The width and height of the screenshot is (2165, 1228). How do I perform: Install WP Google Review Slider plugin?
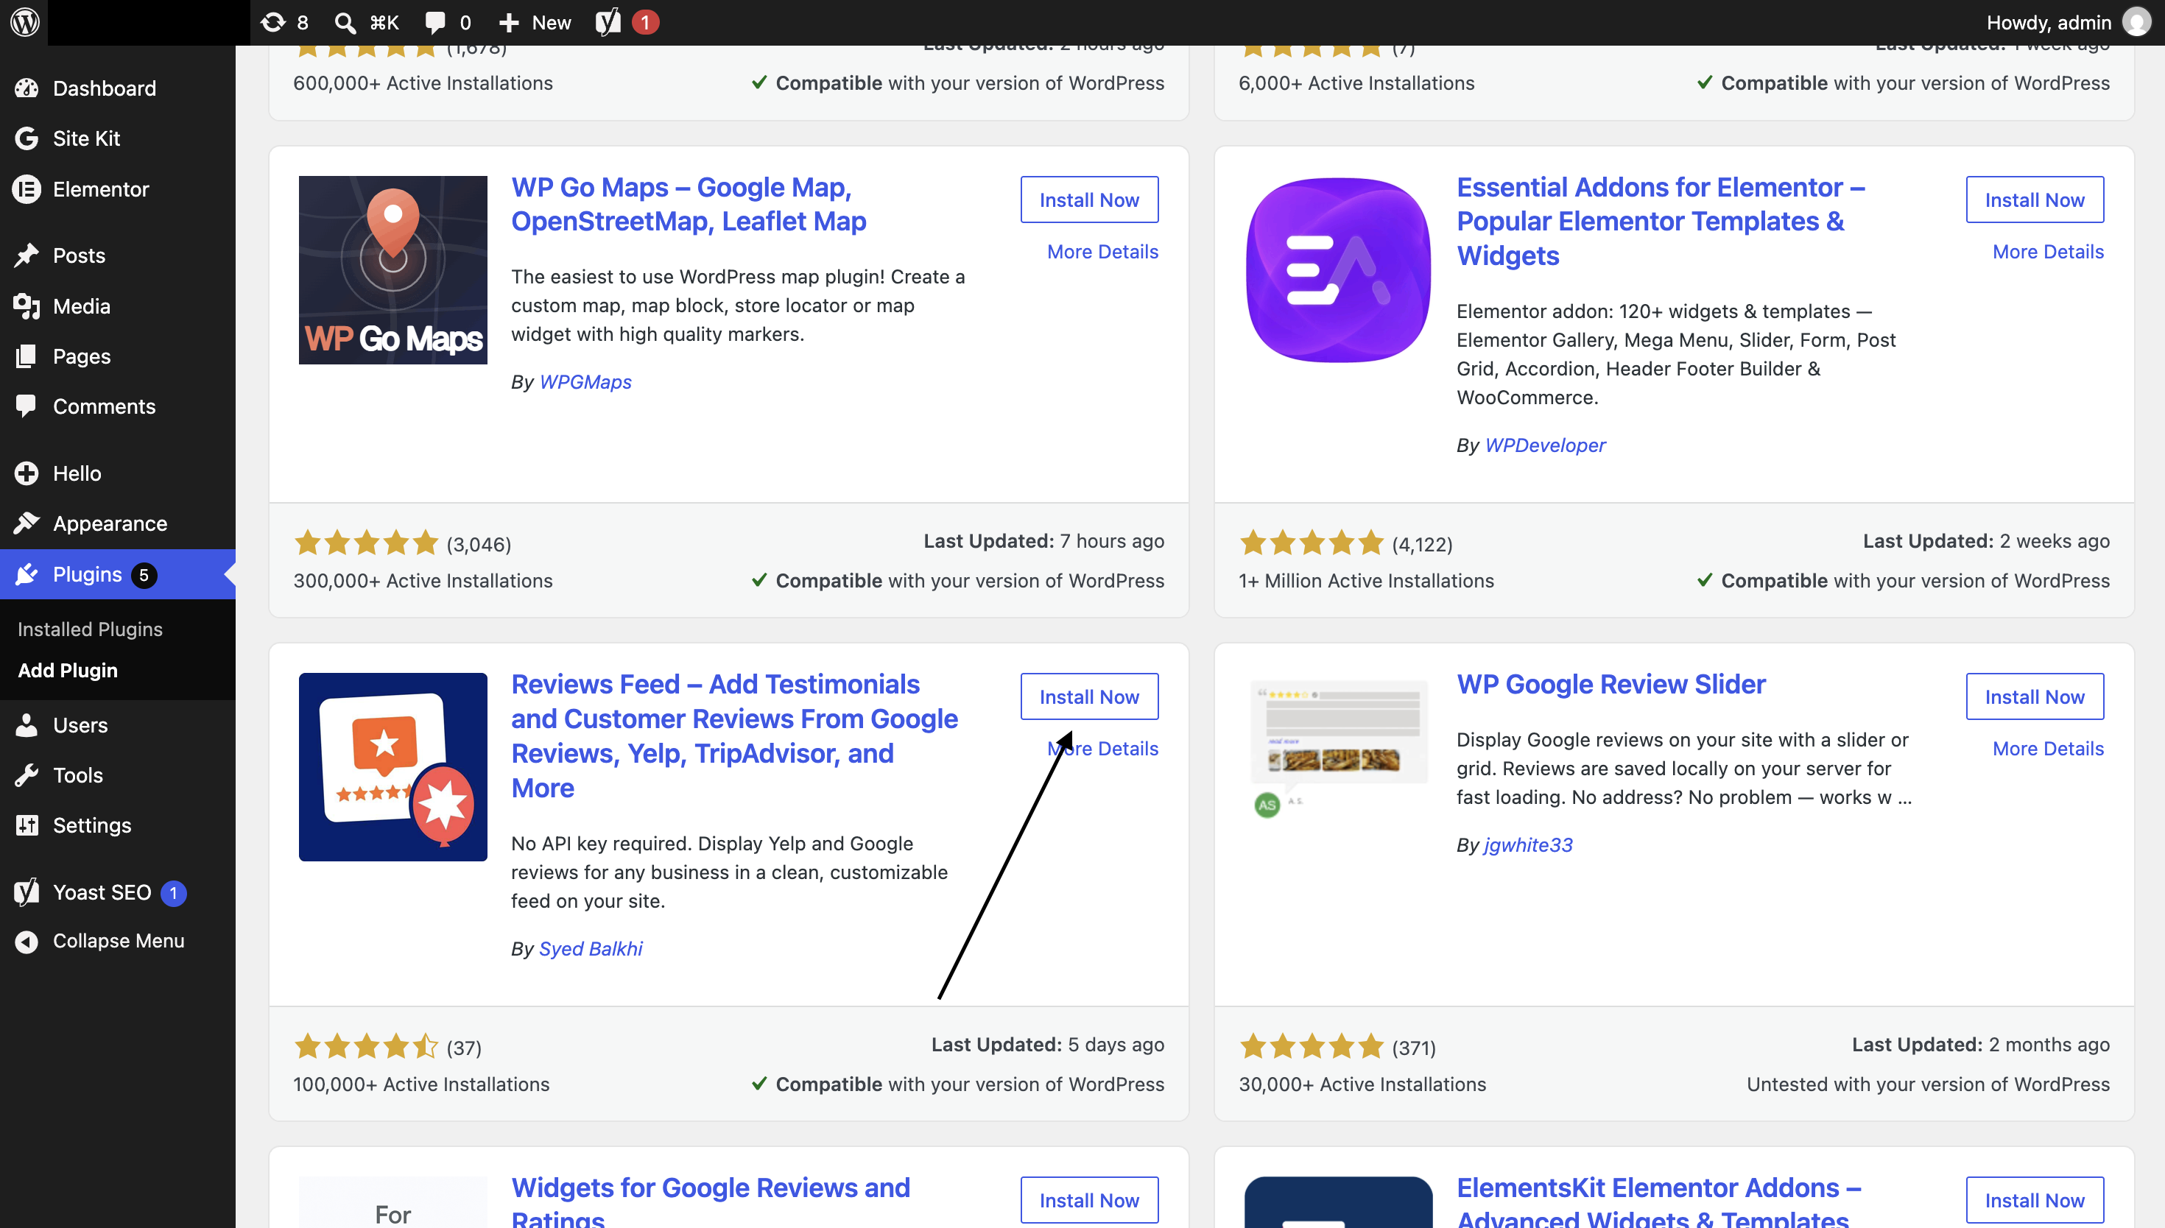(2034, 696)
